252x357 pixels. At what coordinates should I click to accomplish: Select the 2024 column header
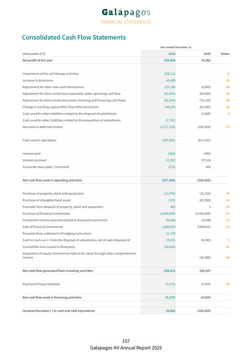pos(207,54)
